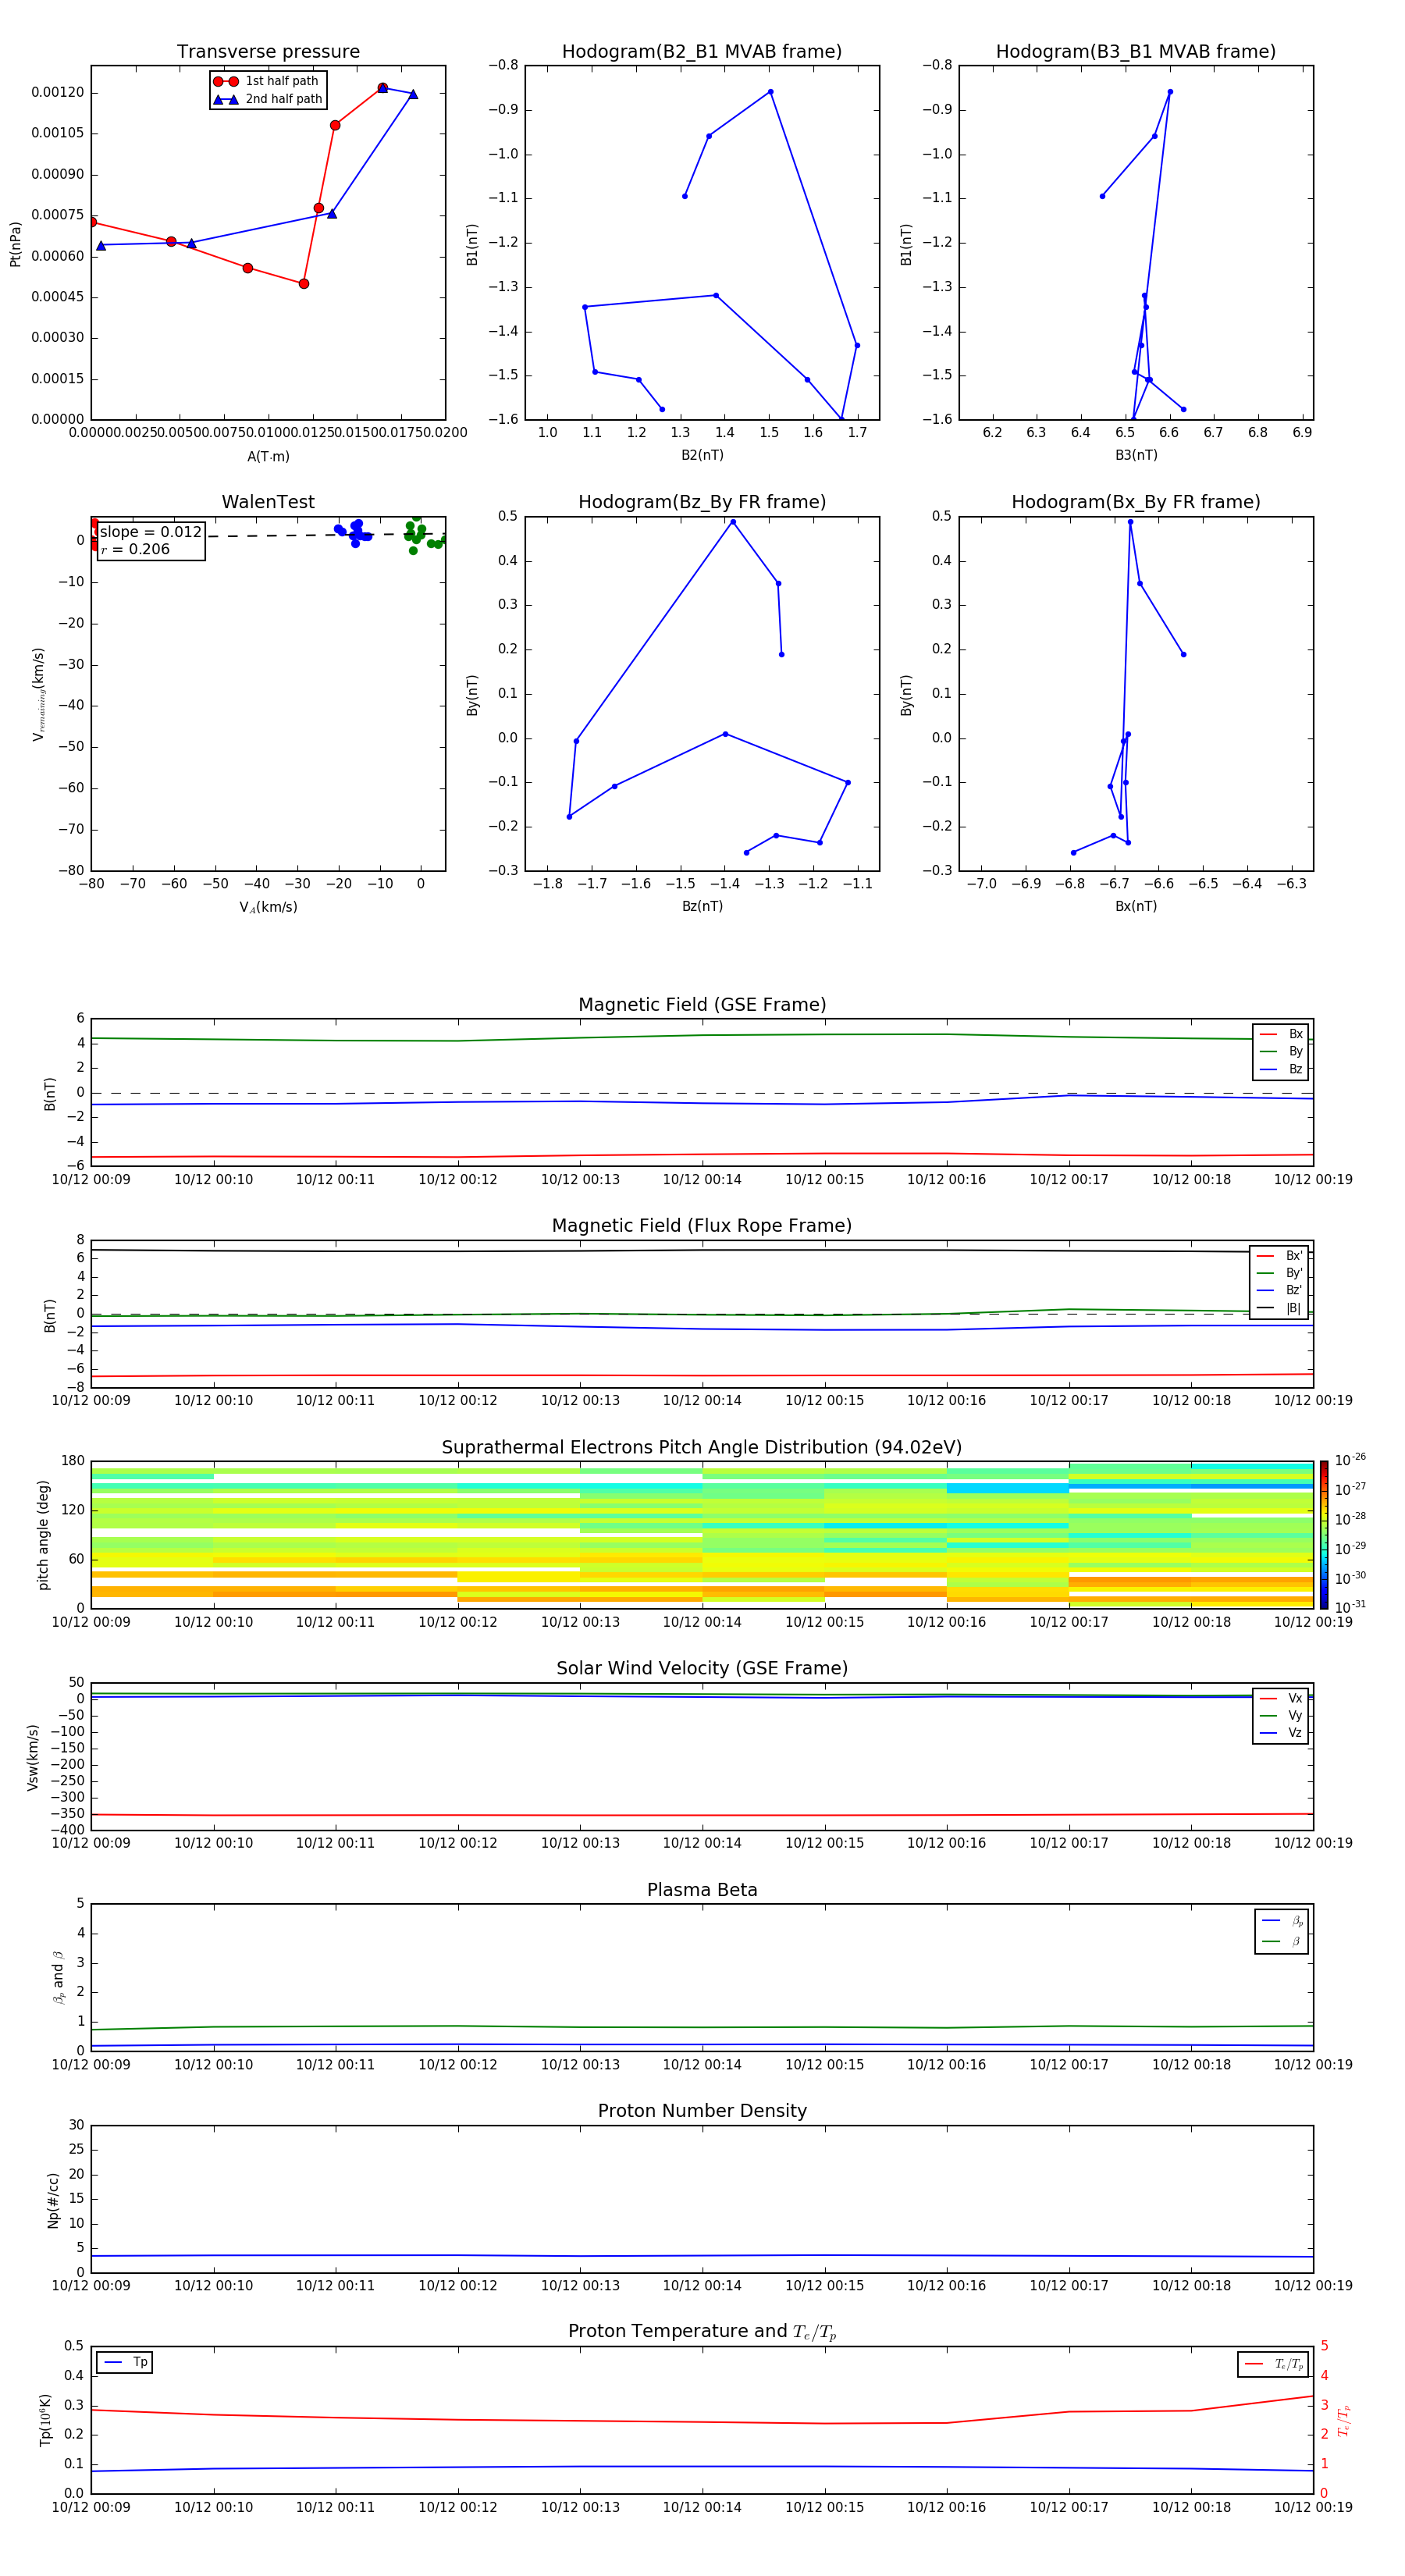Click 'Magnetic Field (GSE Frame)' title
The height and width of the screenshot is (2576, 1405).
(702, 1005)
